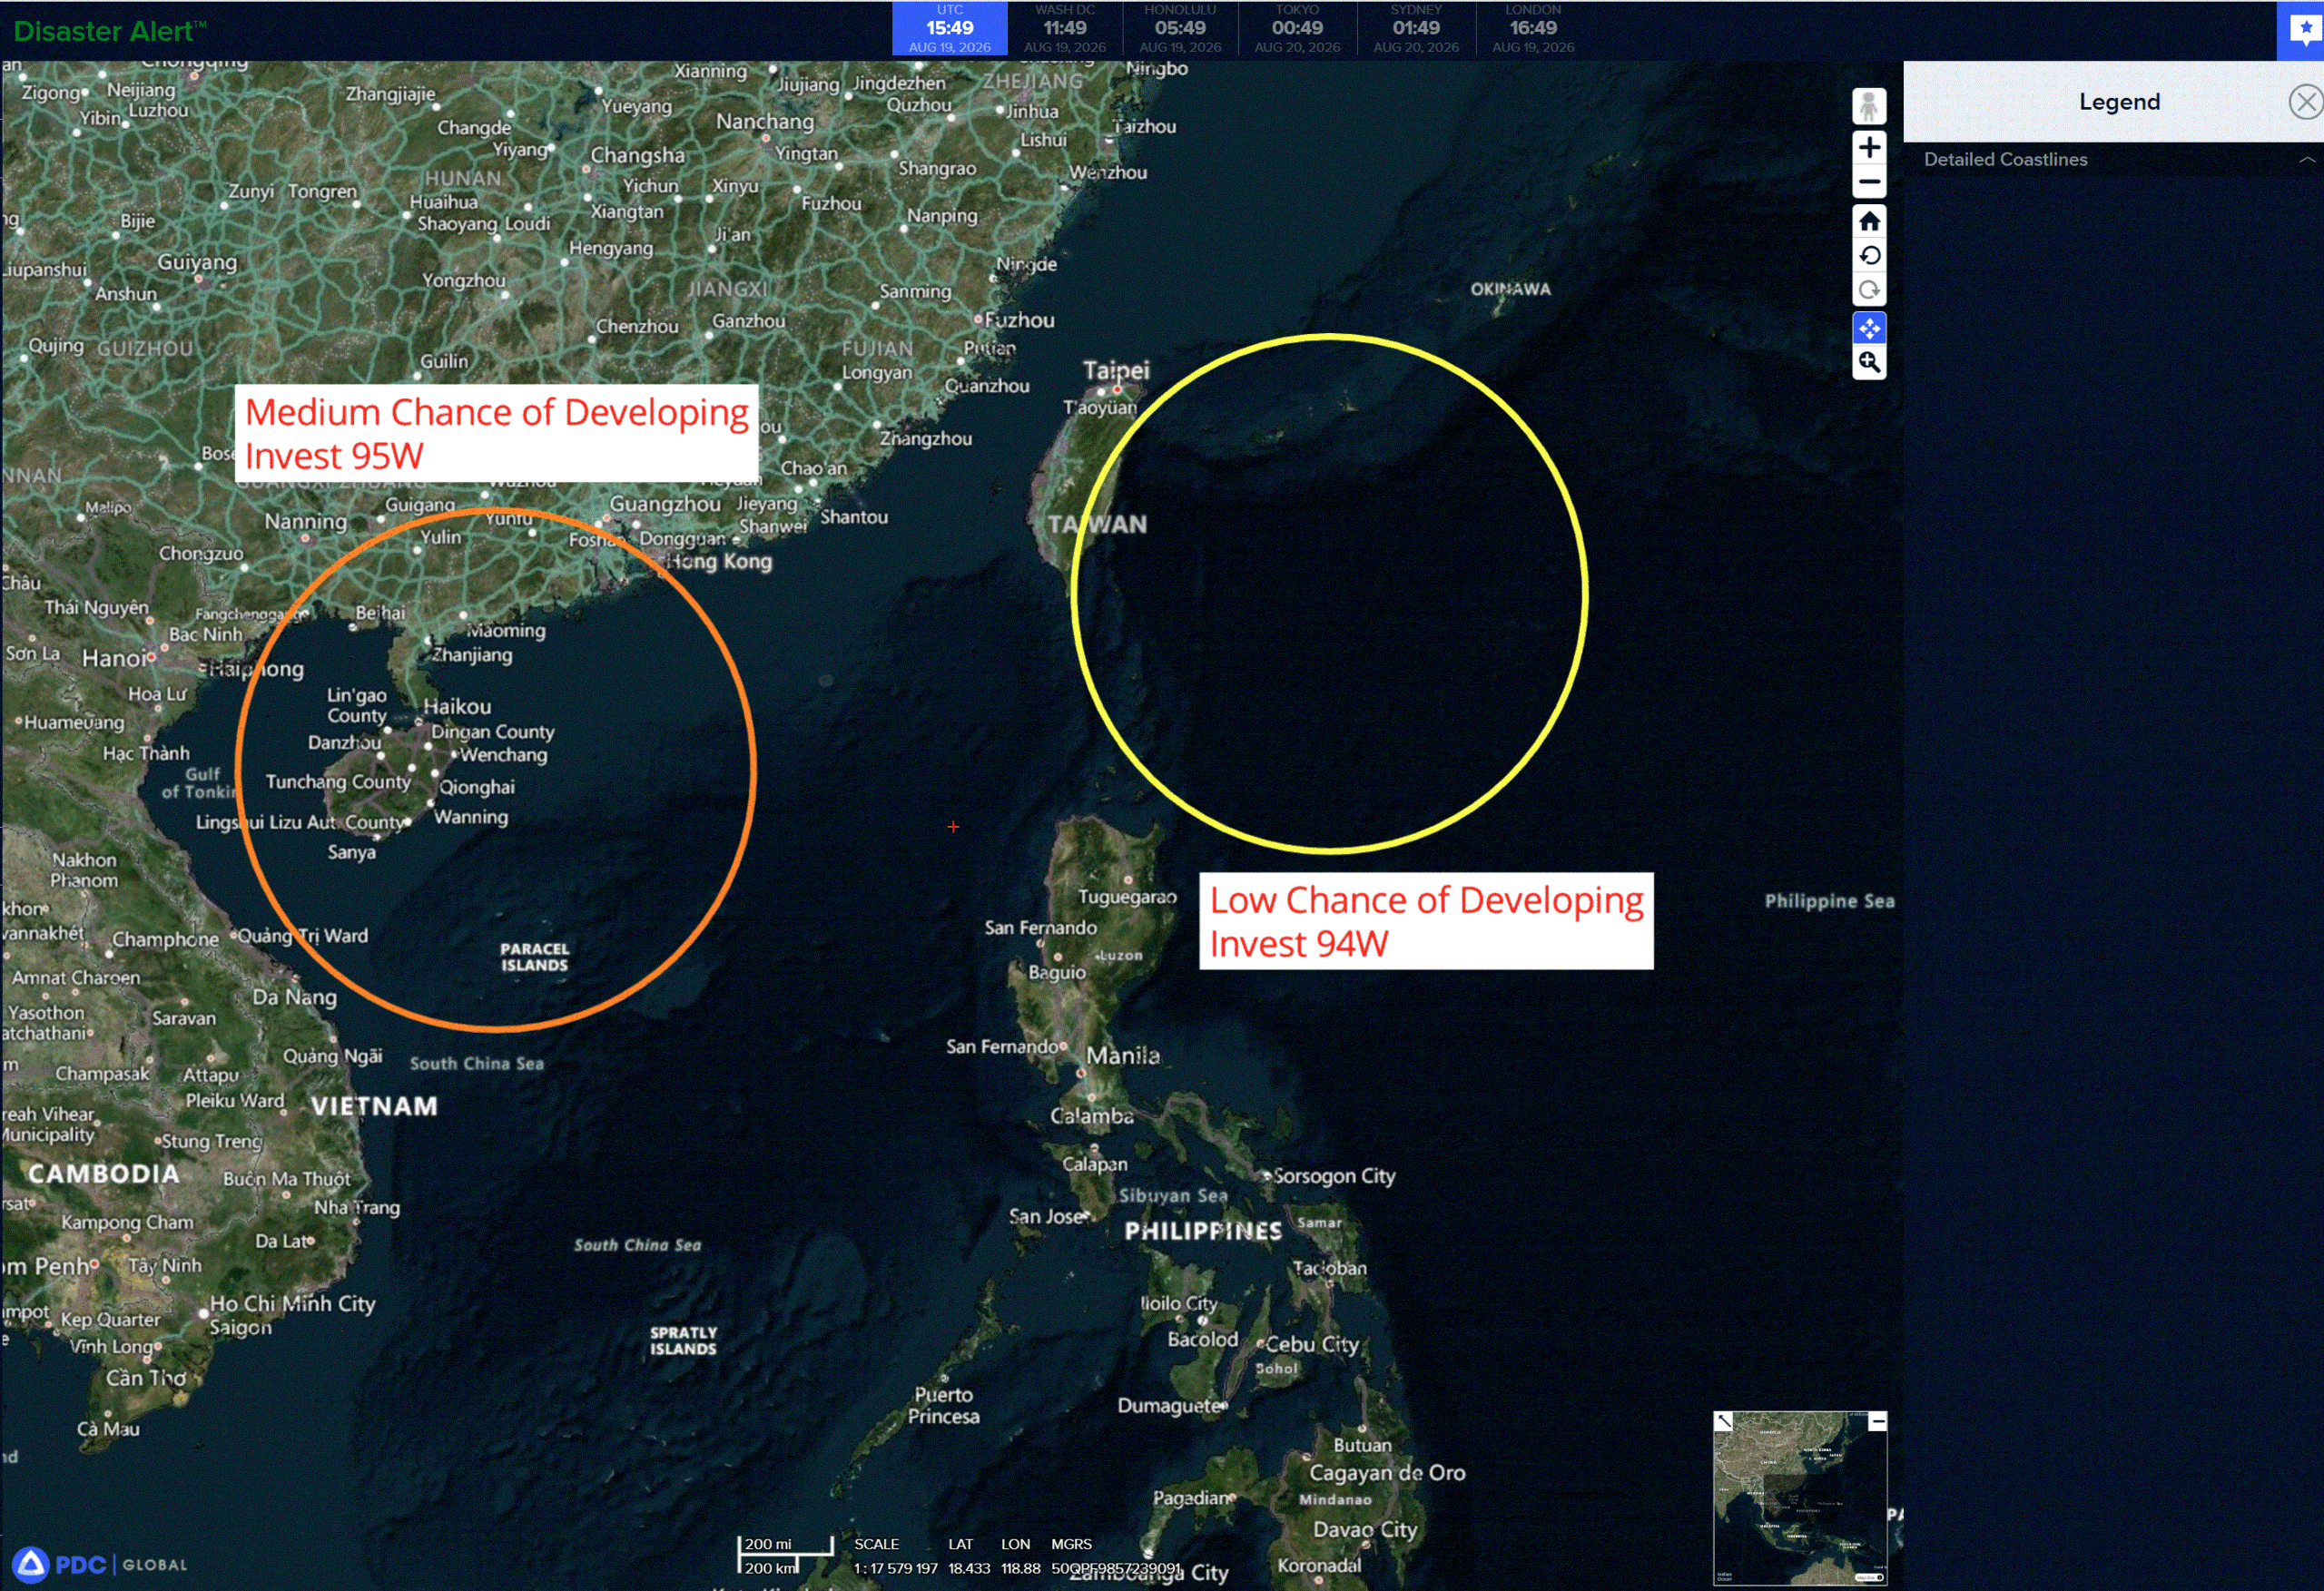Click the Shantou city label

pos(854,517)
